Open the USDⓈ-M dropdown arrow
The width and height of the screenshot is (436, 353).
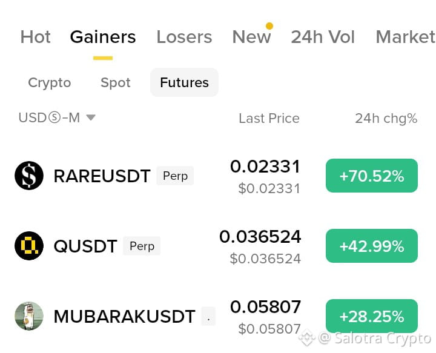[91, 117]
